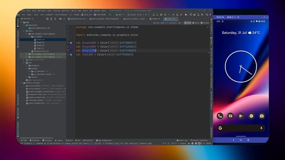Collapse Gradle Scripts node arrow
This screenshot has width=285, height=160.
tap(21, 83)
